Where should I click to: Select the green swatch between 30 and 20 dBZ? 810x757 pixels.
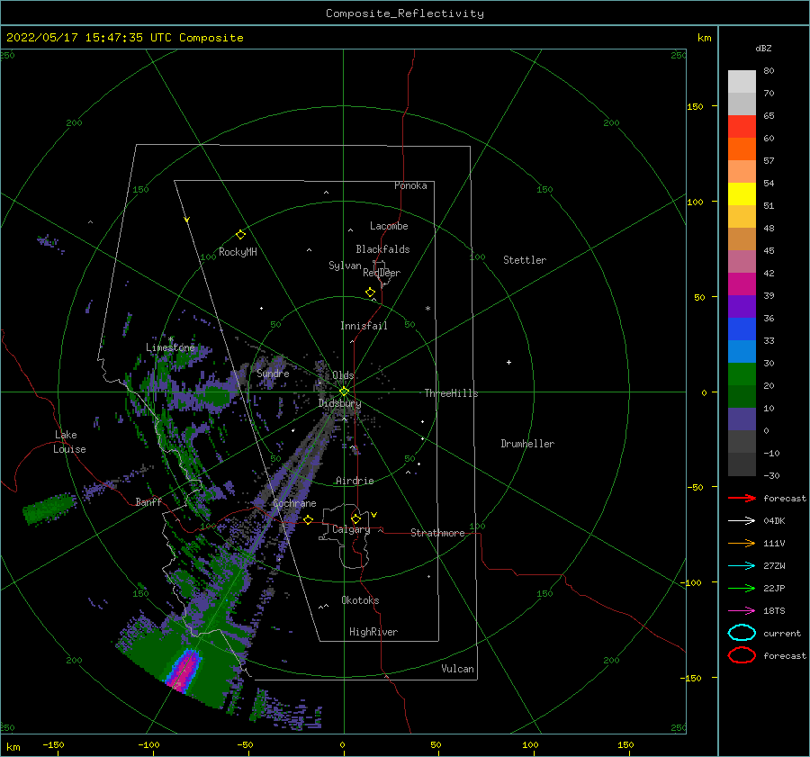[742, 374]
